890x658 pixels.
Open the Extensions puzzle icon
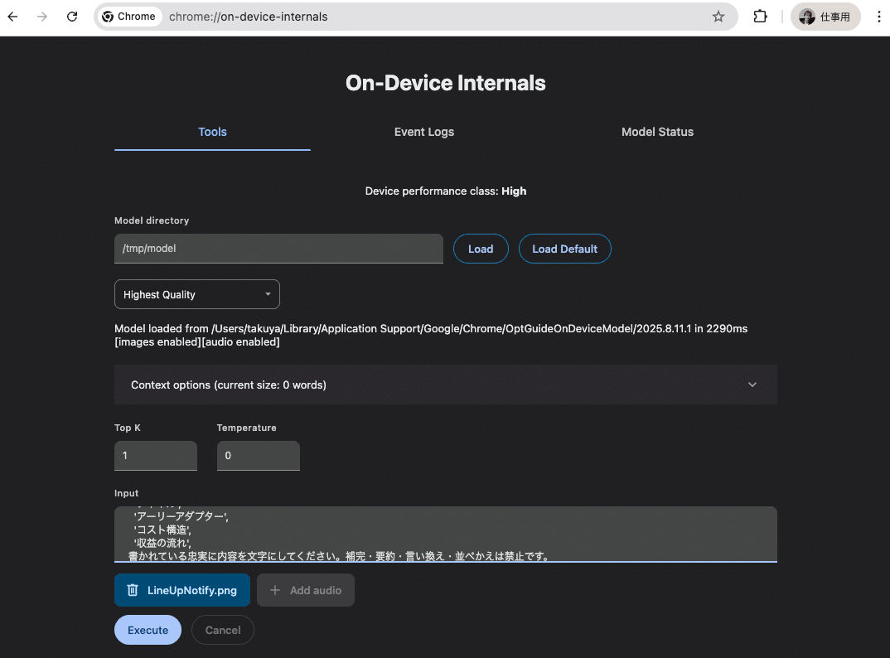(x=760, y=17)
